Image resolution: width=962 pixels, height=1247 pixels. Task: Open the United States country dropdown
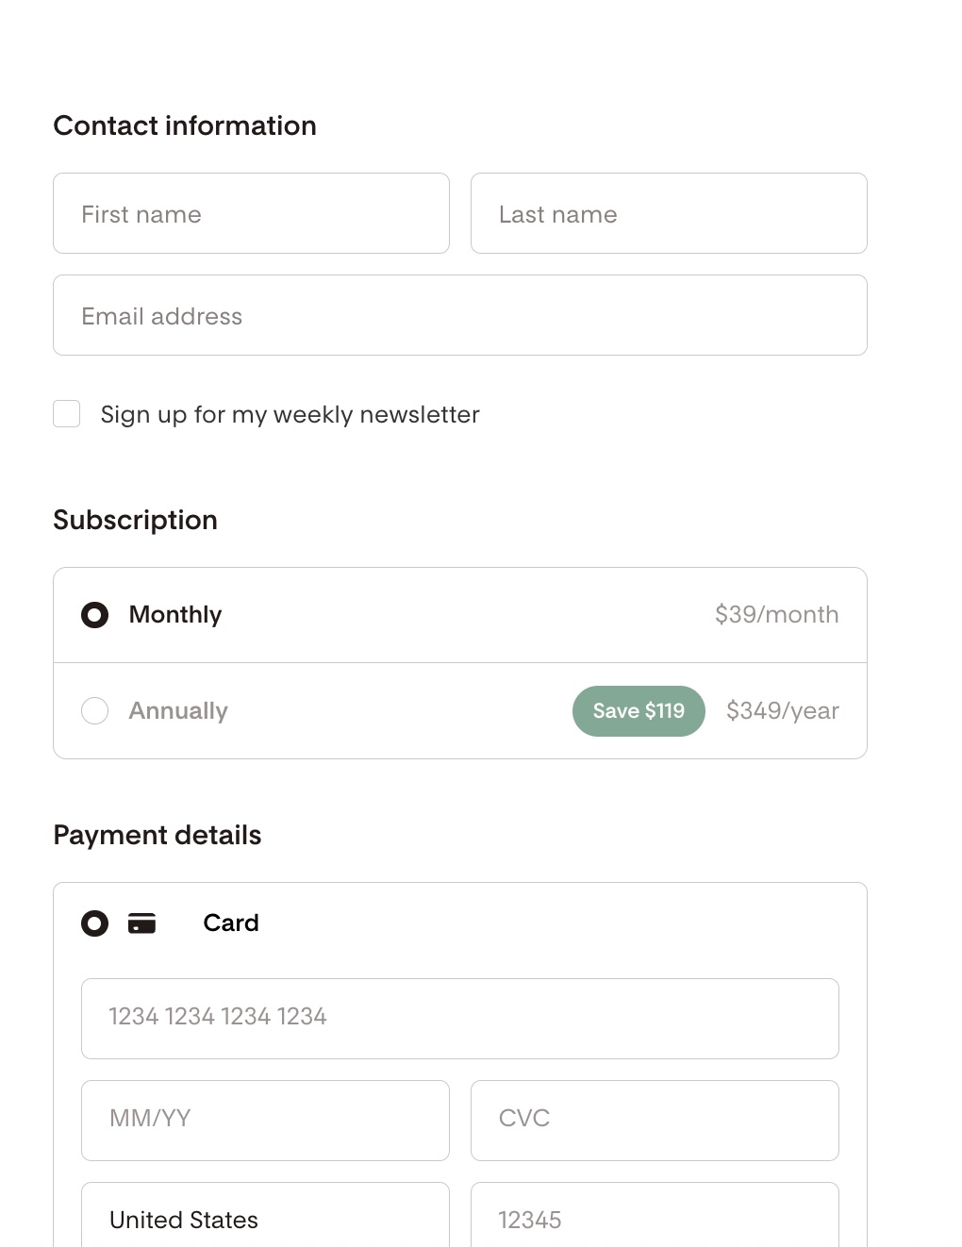coord(265,1215)
